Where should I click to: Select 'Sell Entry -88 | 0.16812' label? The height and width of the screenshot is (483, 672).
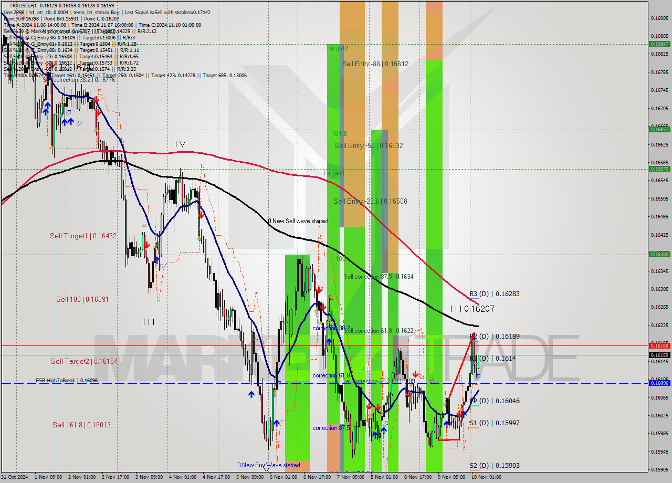coord(375,64)
